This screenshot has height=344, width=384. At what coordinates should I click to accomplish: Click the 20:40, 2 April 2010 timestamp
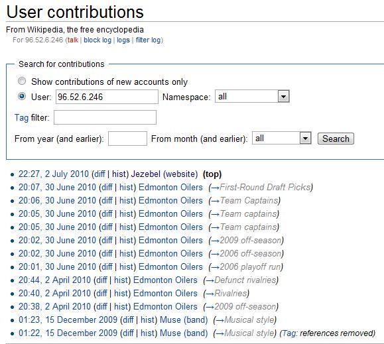tap(54, 294)
